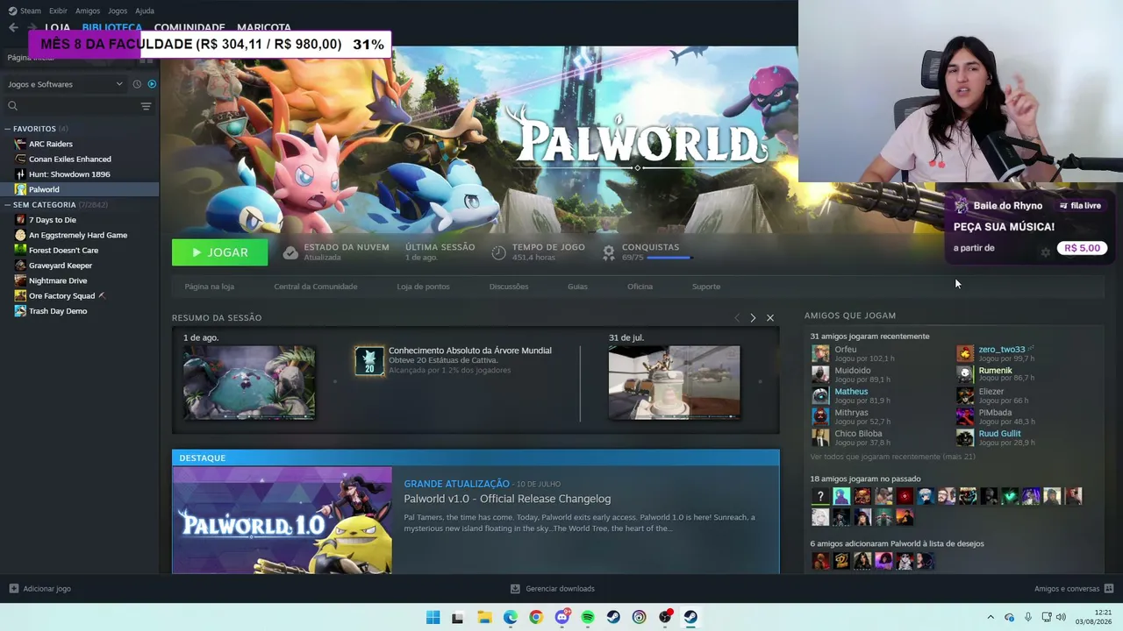Open Central da Comunidade tab
Viewport: 1123px width, 631px height.
316,287
